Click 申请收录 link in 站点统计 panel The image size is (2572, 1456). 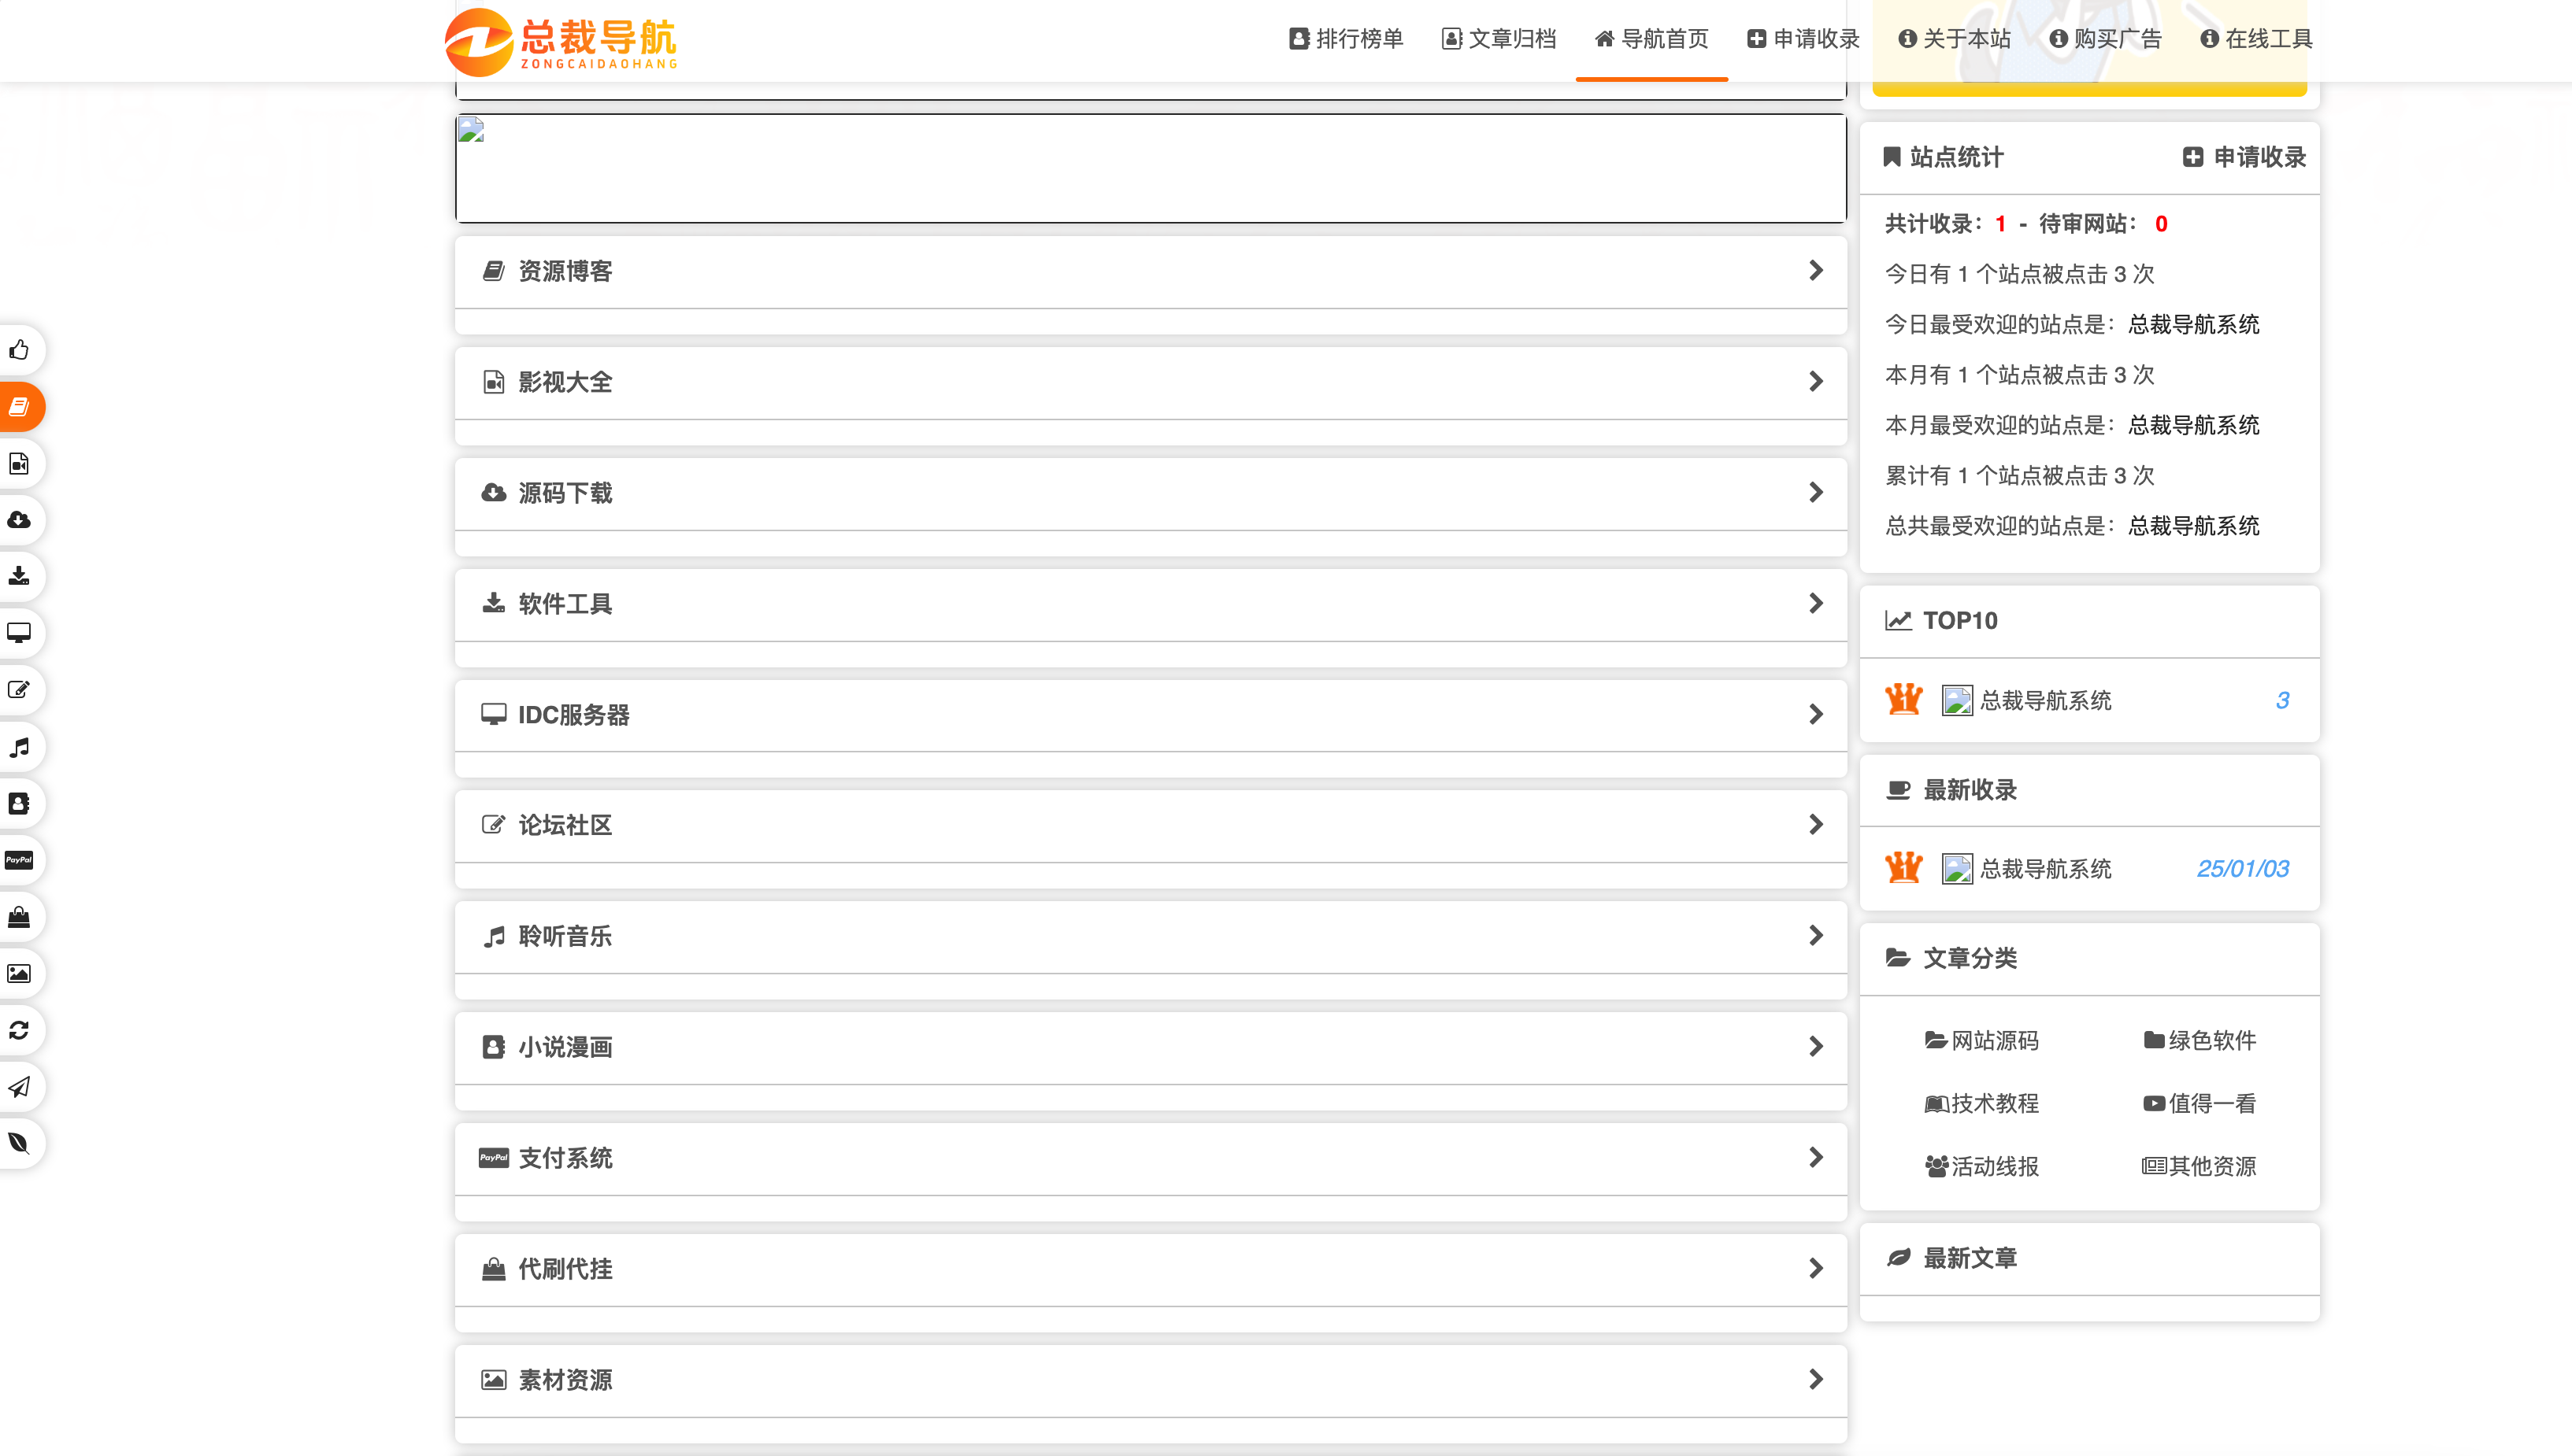coord(2245,157)
